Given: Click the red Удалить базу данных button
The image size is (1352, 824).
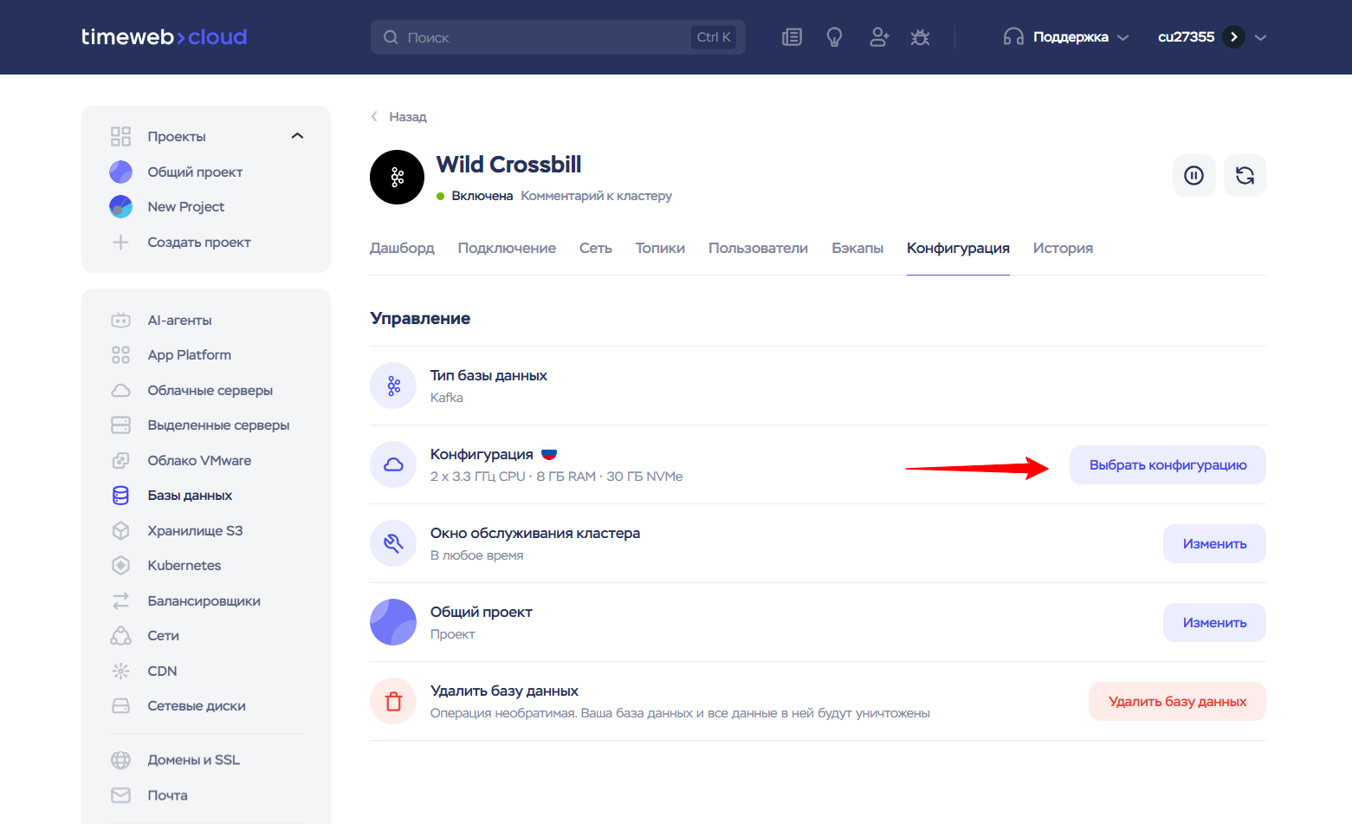Looking at the screenshot, I should point(1176,702).
